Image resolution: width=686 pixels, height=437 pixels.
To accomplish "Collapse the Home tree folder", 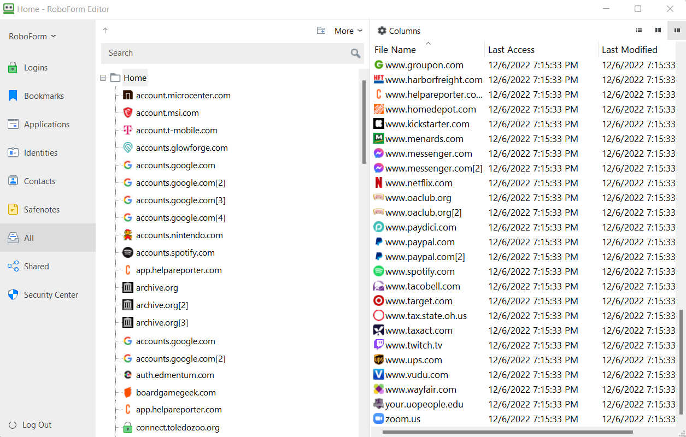I will (x=103, y=78).
